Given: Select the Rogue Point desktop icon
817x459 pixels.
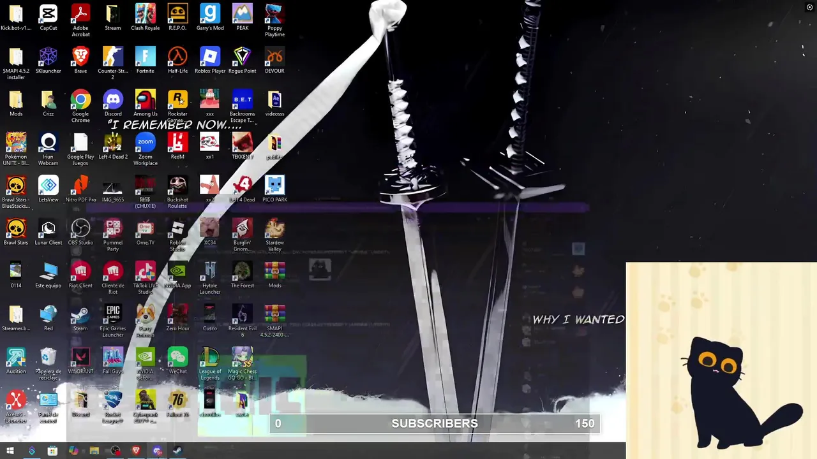Looking at the screenshot, I should (243, 61).
